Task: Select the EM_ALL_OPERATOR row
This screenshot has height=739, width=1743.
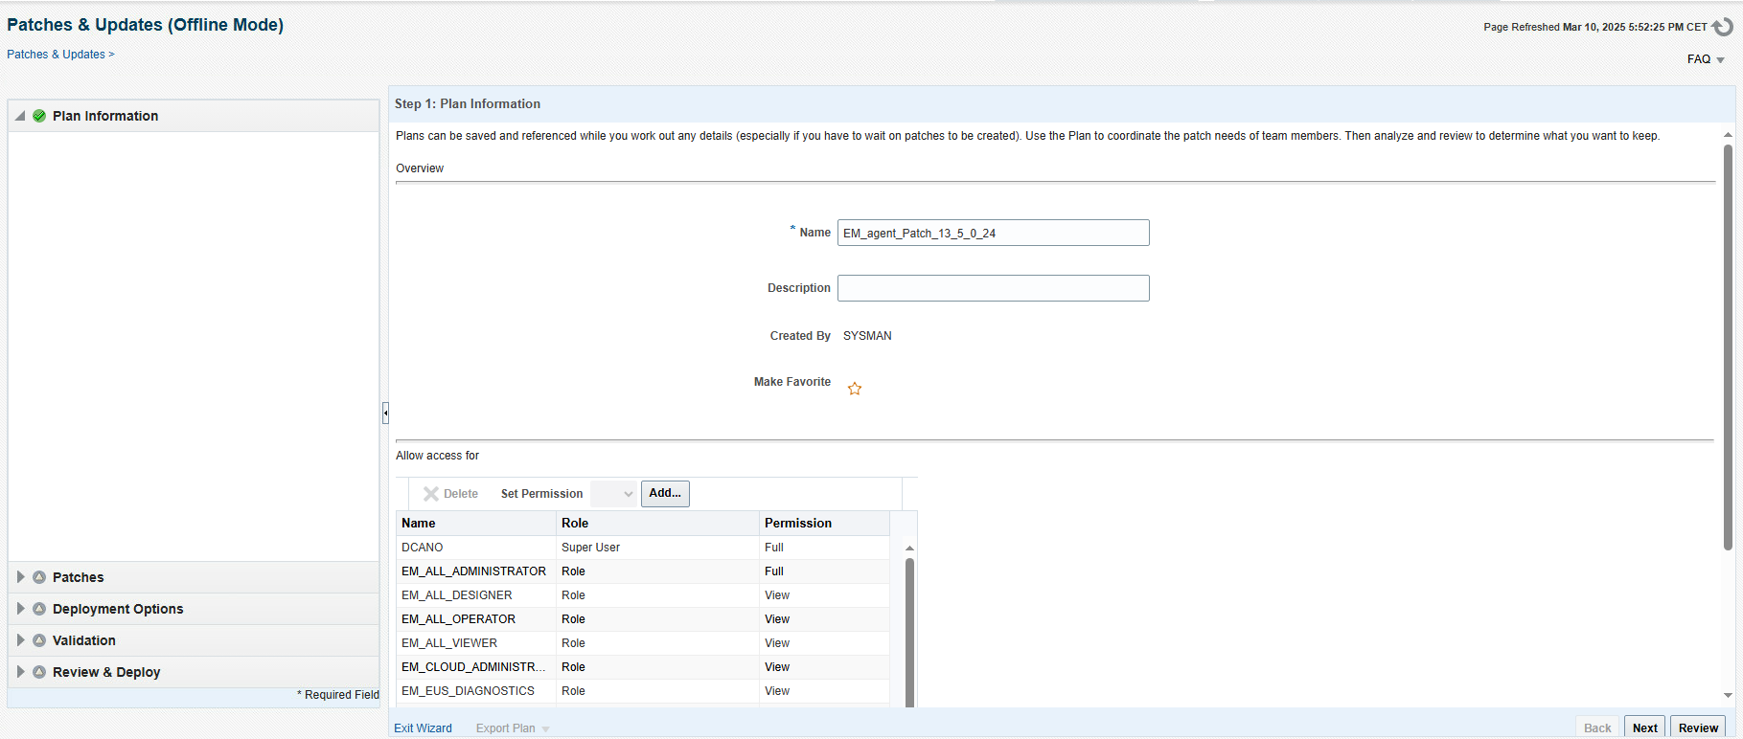Action: [458, 619]
